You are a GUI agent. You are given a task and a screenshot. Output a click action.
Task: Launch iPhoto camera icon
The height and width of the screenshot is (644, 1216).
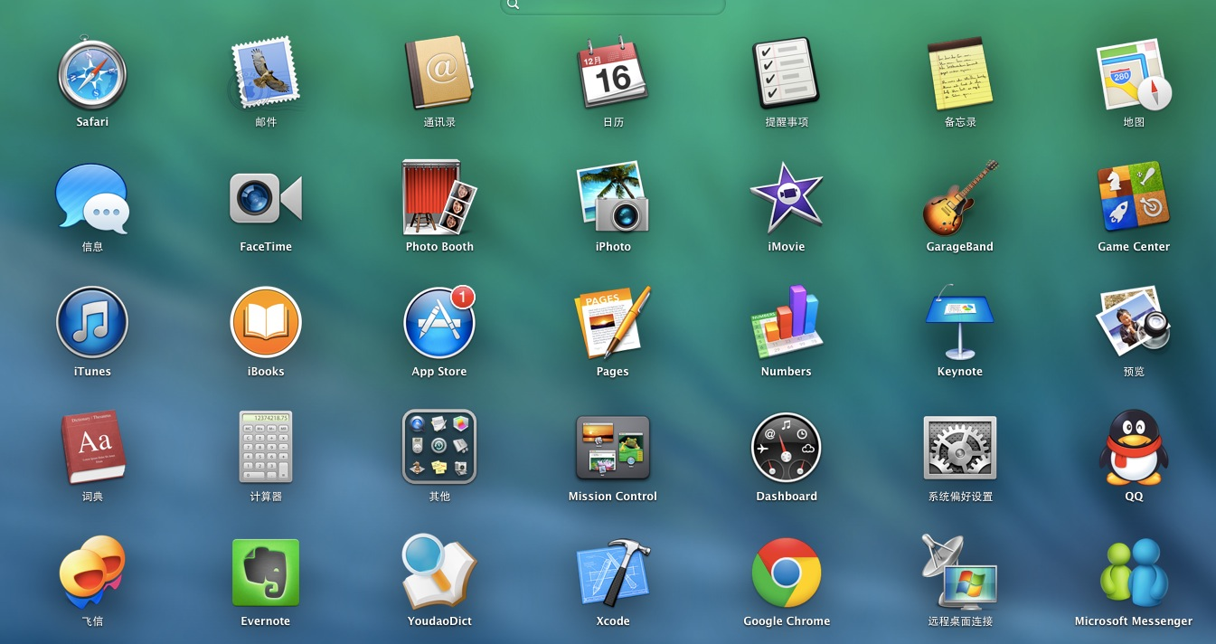[613, 198]
